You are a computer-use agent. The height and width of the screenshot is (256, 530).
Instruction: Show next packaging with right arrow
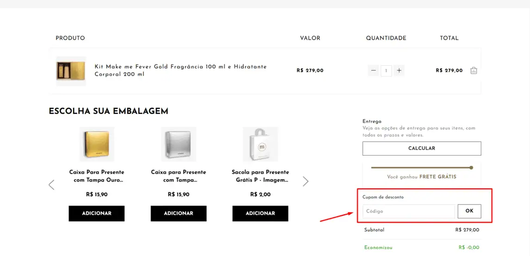click(x=306, y=181)
